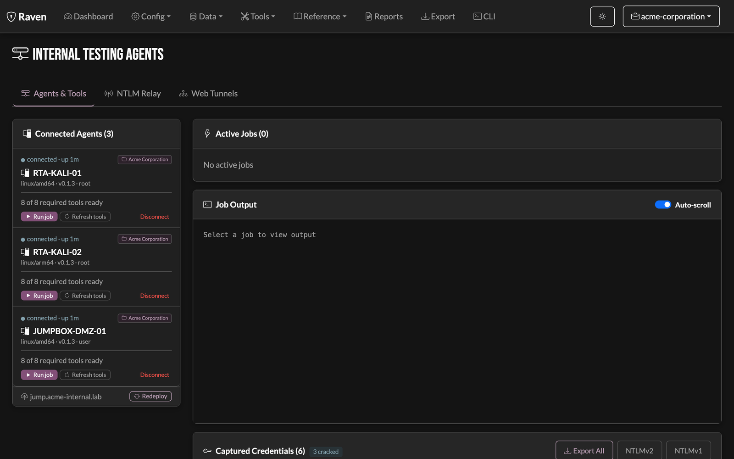Click the key icon beside Captured Credentials
Viewport: 734px width, 459px height.
click(207, 451)
